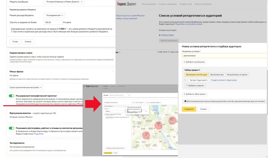The height and width of the screenshot is (158, 268).
Task: Click the forecast info icon
Action: 185,101
